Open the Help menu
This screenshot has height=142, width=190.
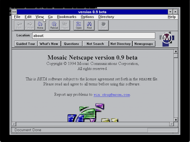(x=172, y=17)
